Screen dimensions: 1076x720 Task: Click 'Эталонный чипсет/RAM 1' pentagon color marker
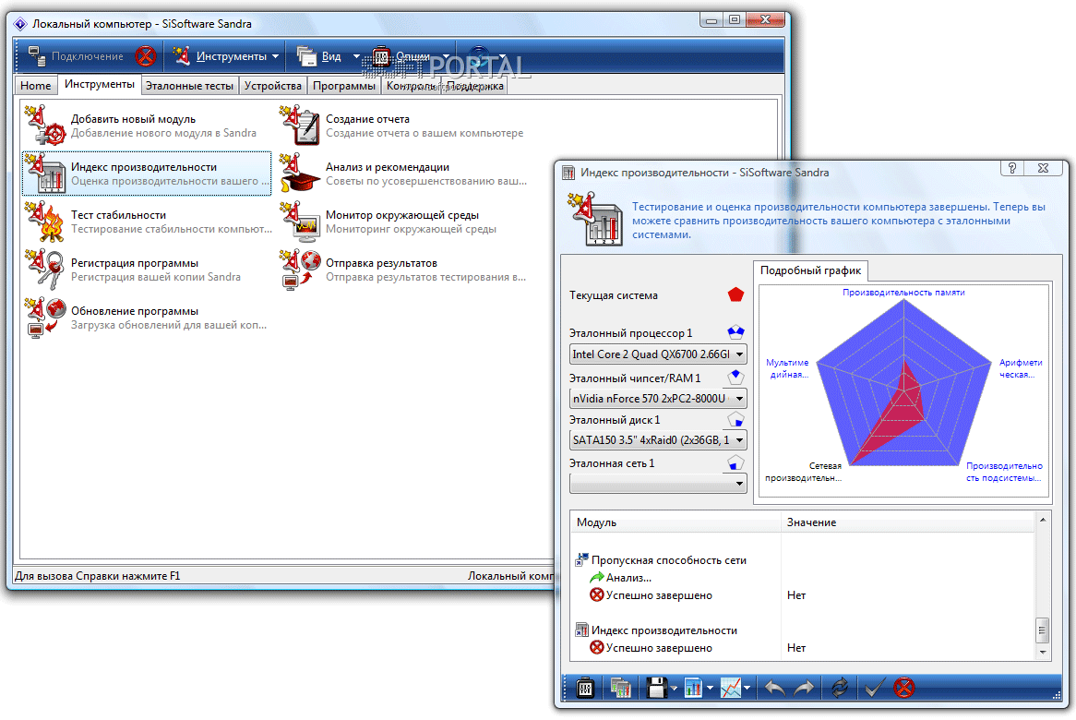pyautogui.click(x=735, y=377)
